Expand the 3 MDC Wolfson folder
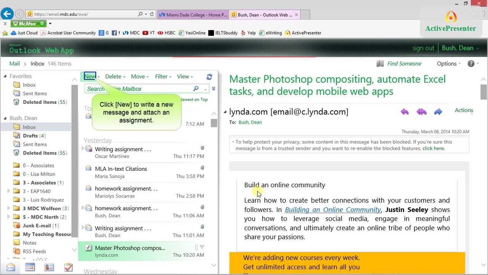This screenshot has height=275, width=488. pos(9,208)
